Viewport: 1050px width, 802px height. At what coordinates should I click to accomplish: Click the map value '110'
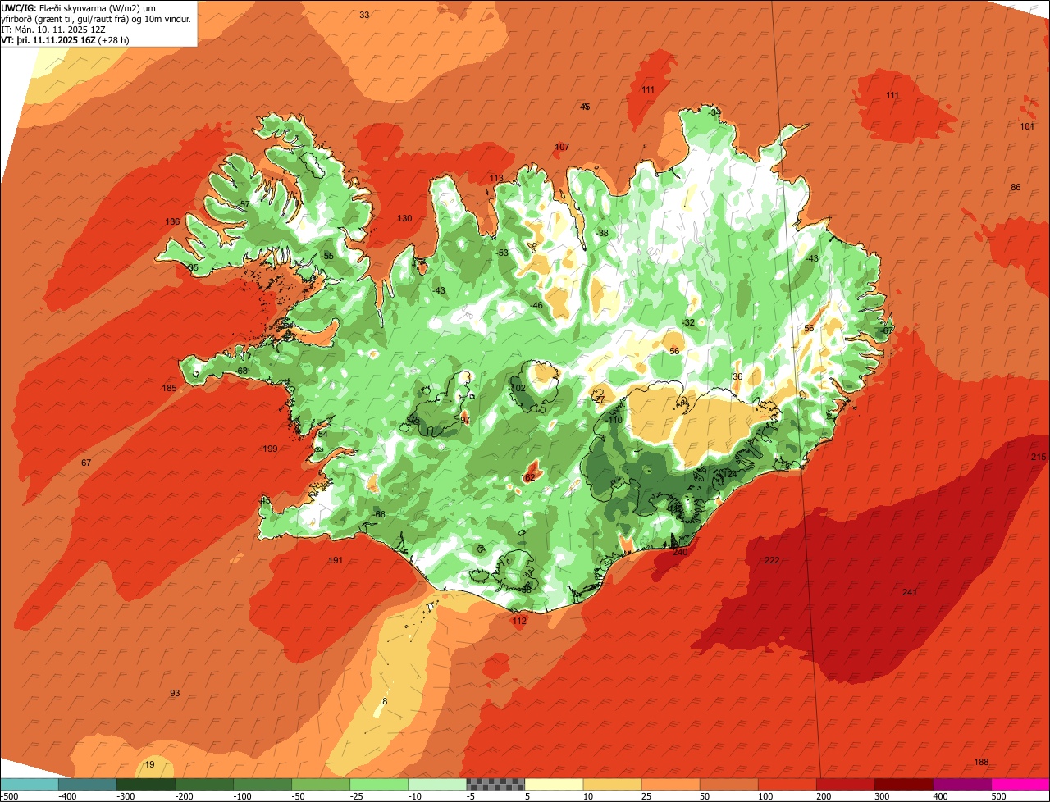coord(615,420)
